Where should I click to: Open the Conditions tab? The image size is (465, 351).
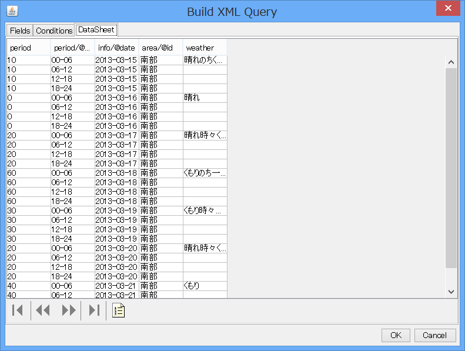(x=54, y=31)
